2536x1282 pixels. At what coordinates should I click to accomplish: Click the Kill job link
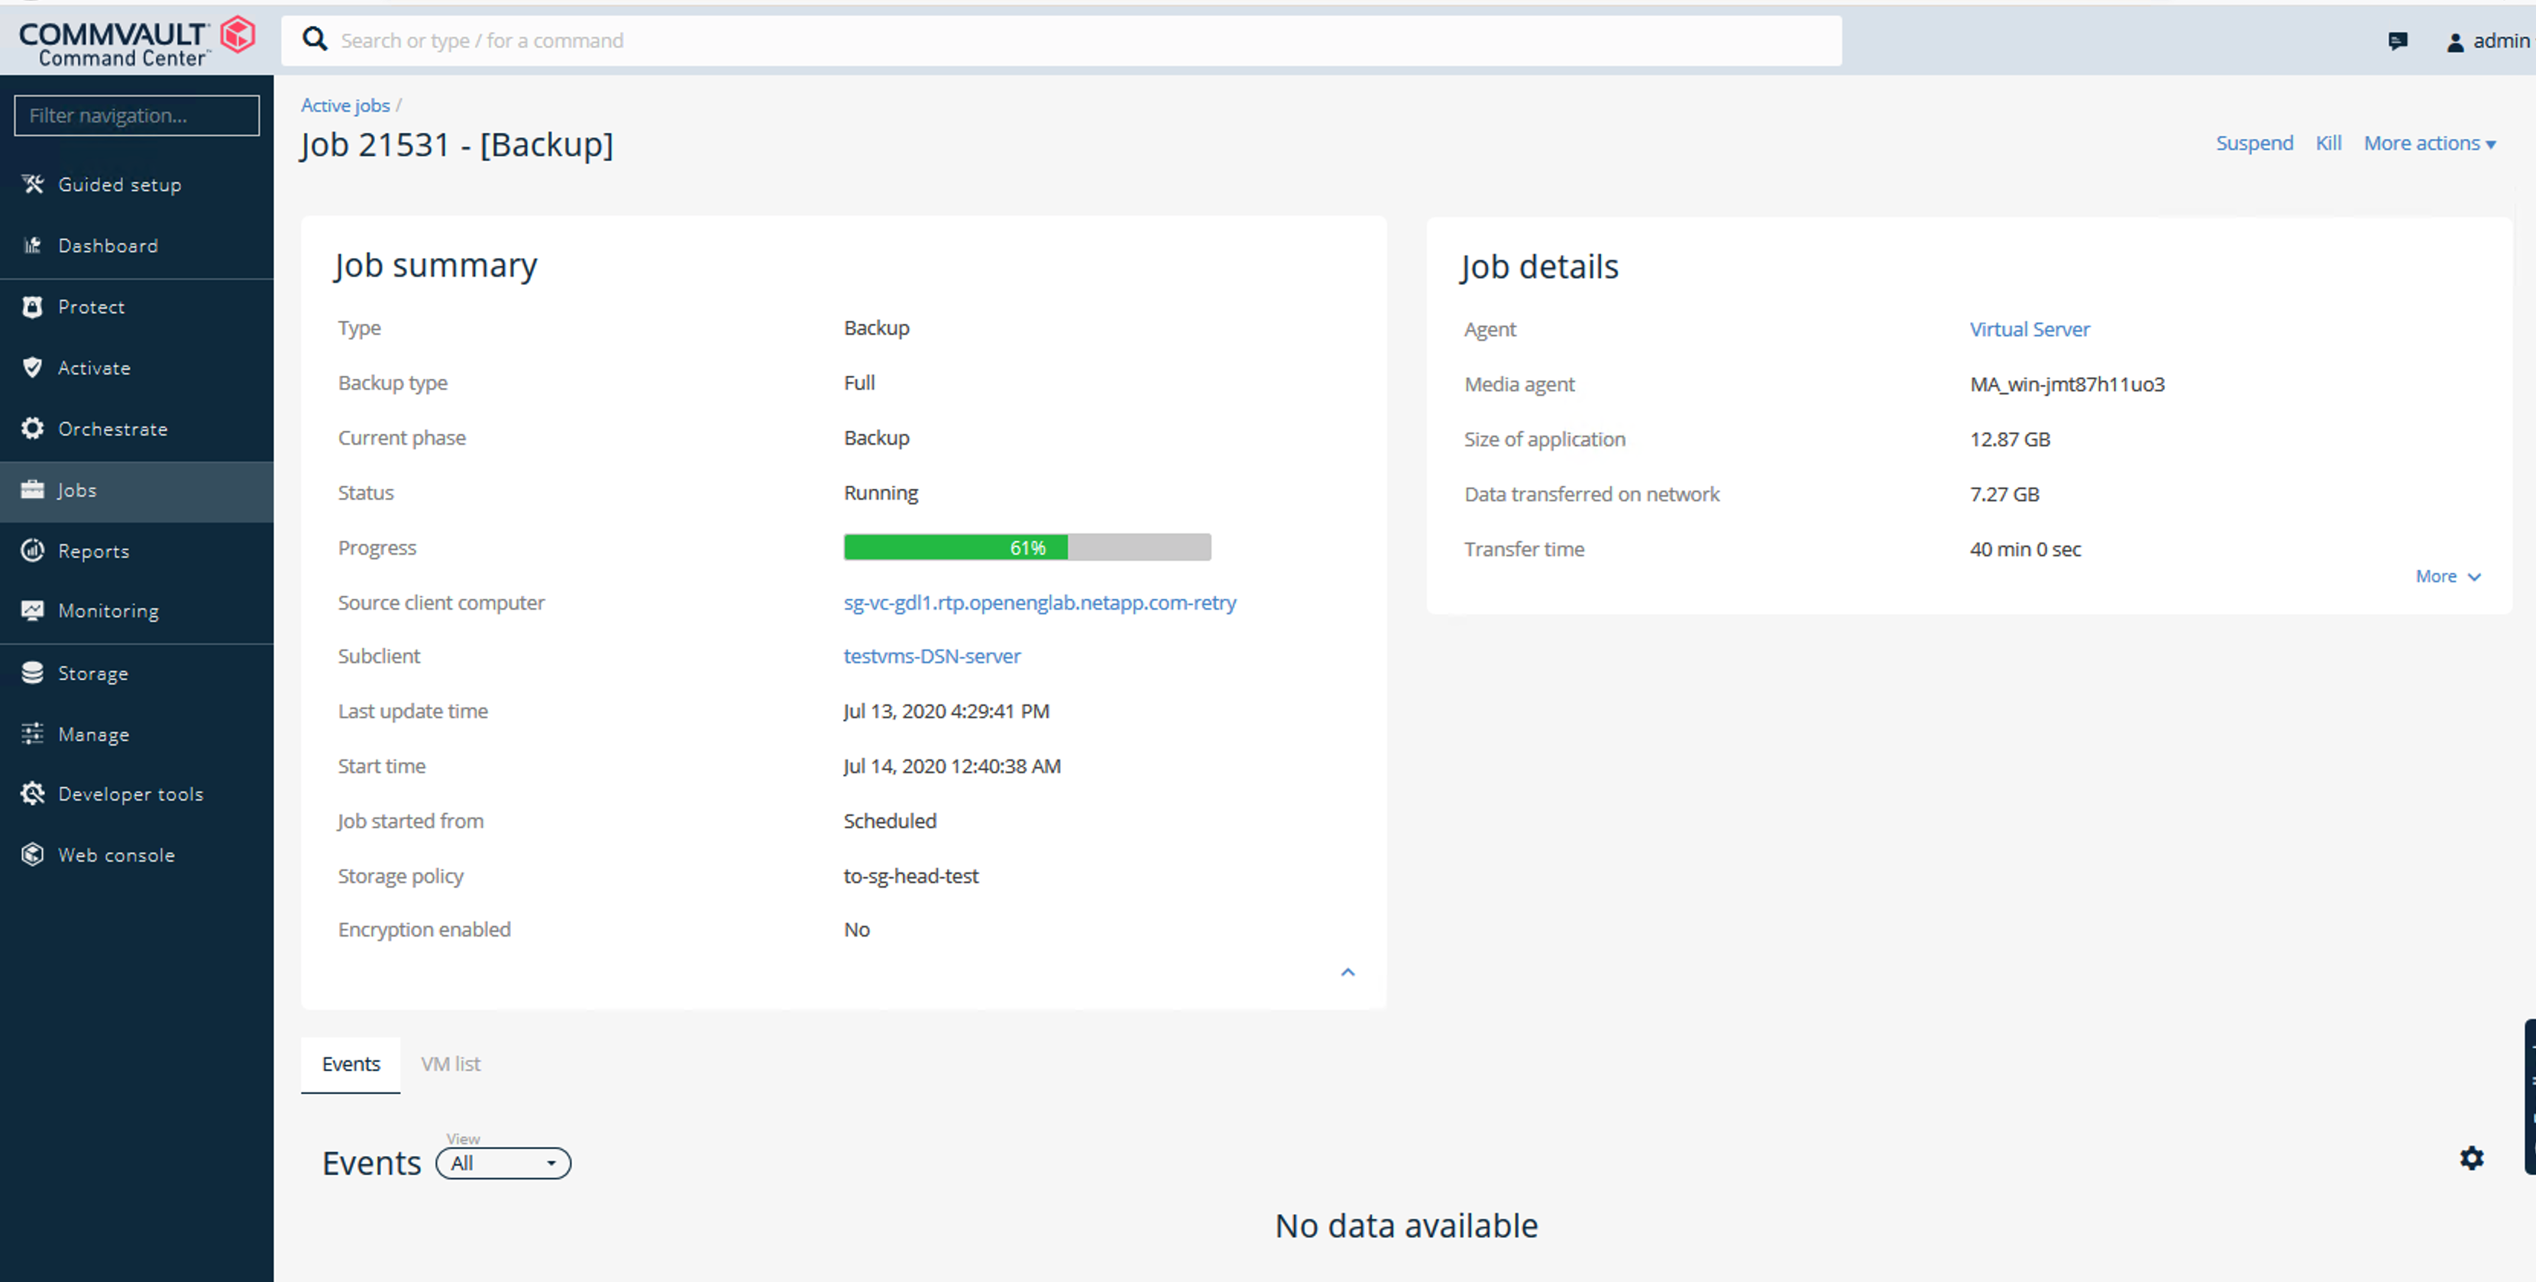tap(2327, 144)
